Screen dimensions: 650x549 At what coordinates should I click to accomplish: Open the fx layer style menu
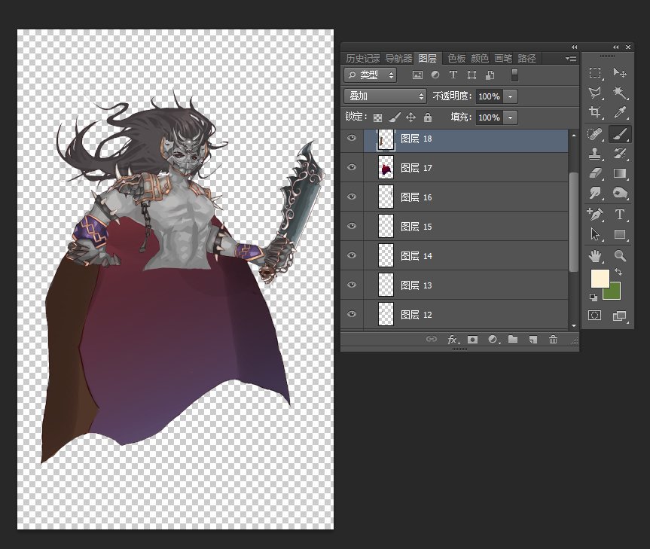452,340
